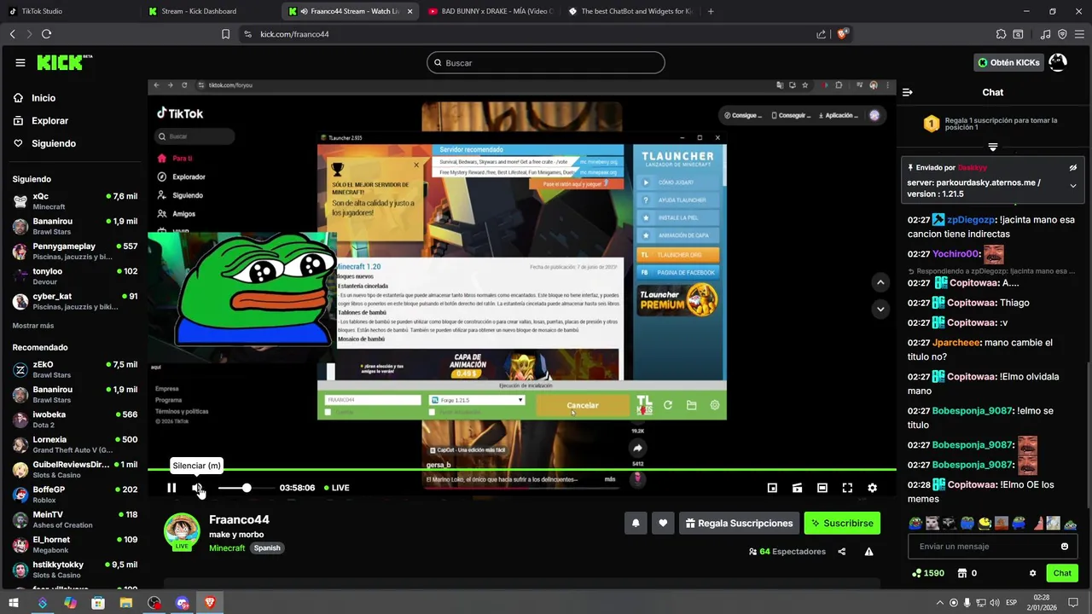Mute the stream with the speaker icon
This screenshot has width=1092, height=614.
[197, 488]
